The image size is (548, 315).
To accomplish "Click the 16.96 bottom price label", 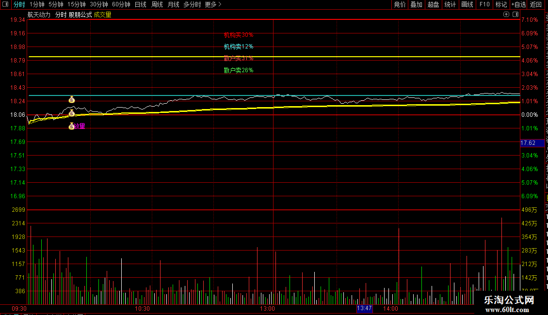I will pos(17,196).
